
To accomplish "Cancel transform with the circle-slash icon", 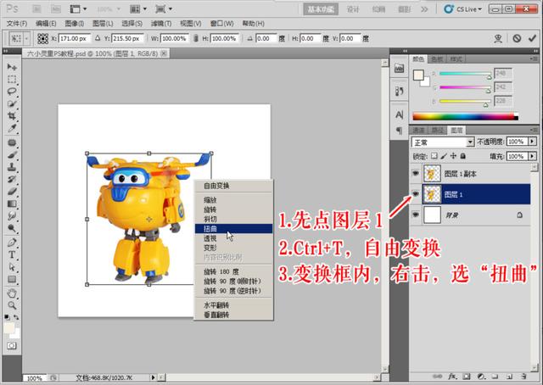I will point(517,38).
